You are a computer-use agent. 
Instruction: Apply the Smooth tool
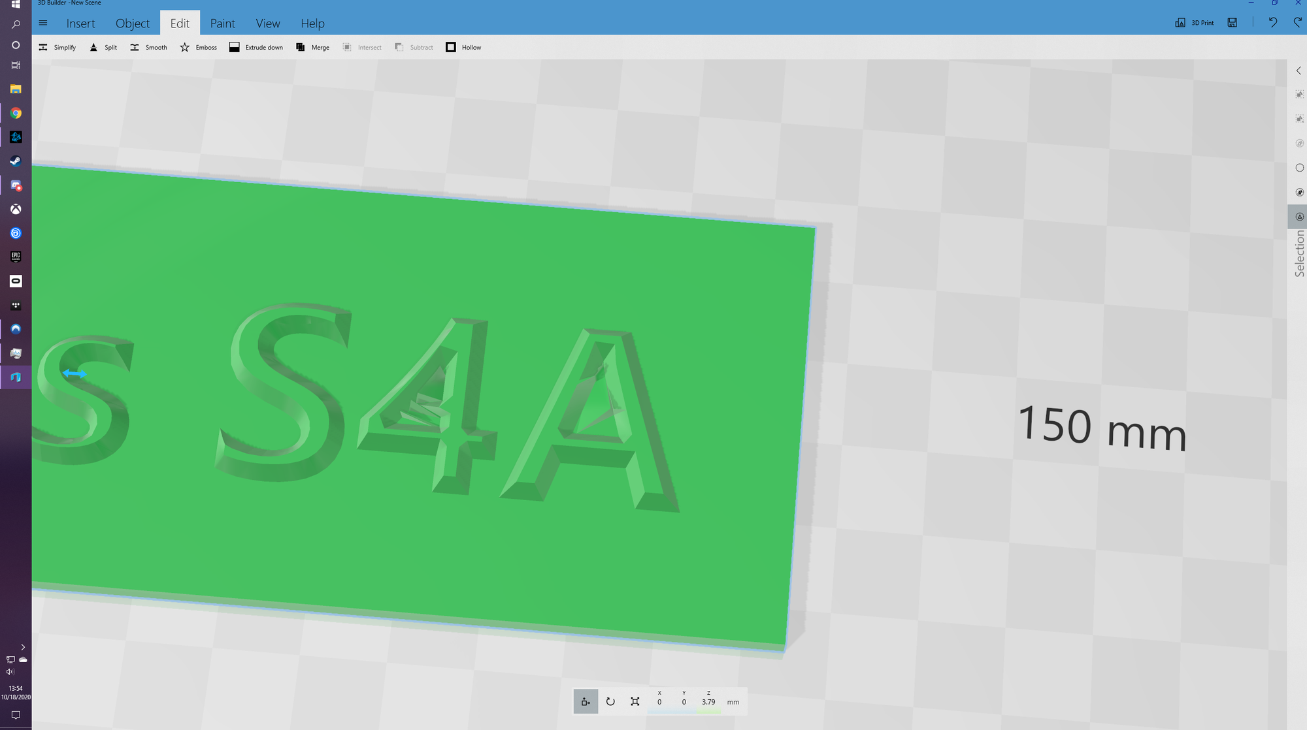pyautogui.click(x=149, y=47)
